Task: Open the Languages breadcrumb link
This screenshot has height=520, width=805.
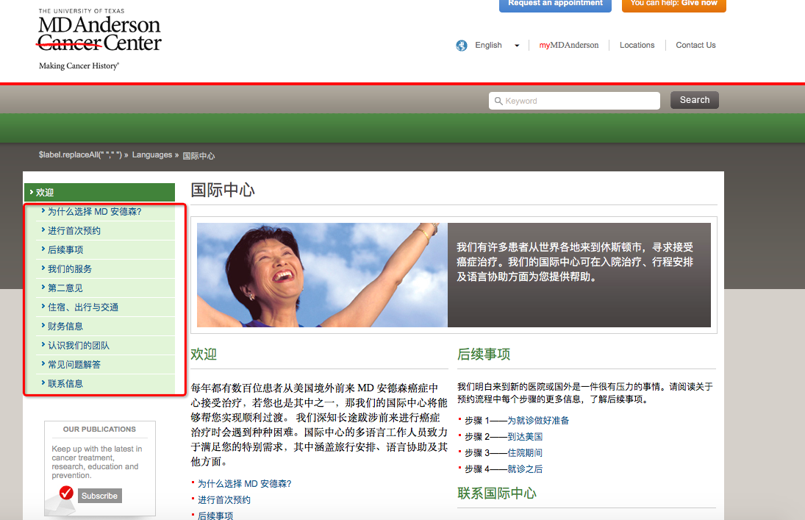Action: (x=152, y=154)
